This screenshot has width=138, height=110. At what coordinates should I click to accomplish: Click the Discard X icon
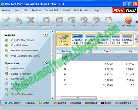pyautogui.click(x=31, y=20)
